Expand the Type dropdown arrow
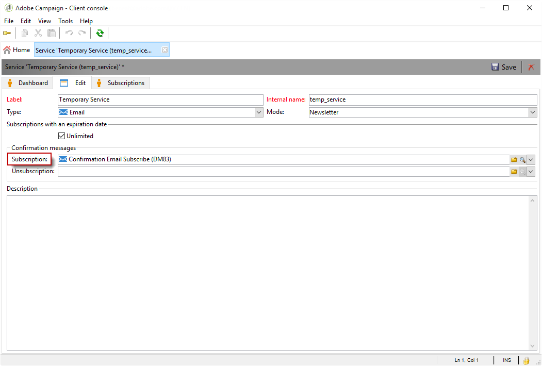Viewport: 542px width, 366px height. [259, 112]
